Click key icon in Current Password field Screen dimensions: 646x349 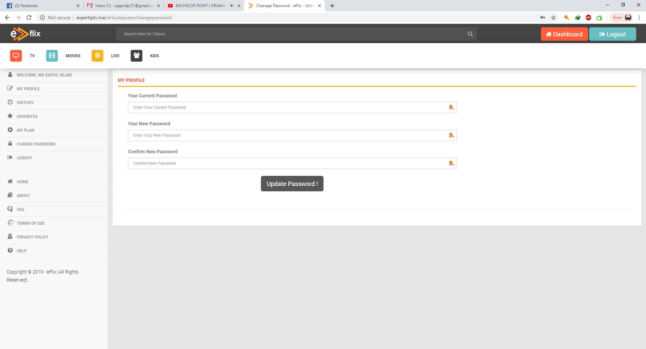[451, 107]
